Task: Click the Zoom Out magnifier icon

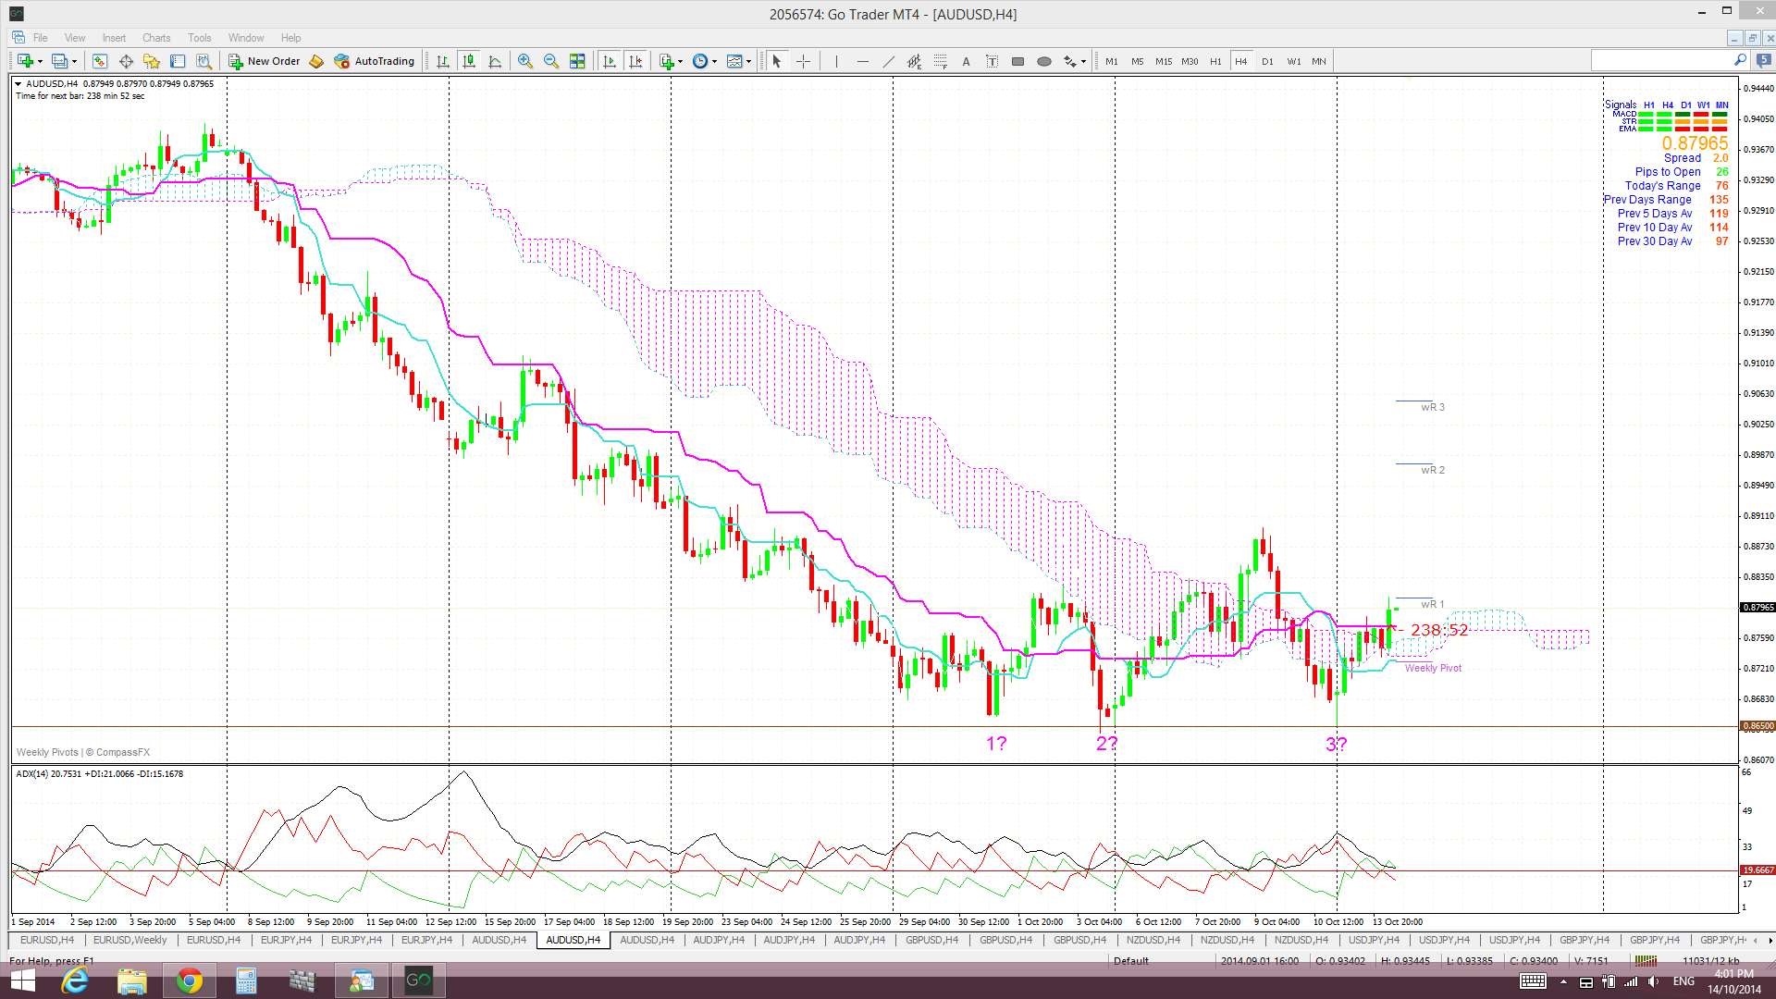Action: [551, 61]
